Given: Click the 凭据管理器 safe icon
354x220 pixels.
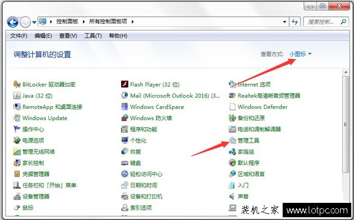Looking at the screenshot, I should point(17,174).
